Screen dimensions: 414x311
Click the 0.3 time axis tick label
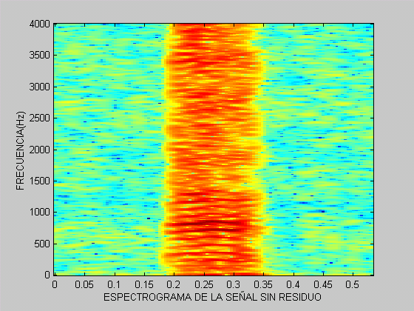click(x=234, y=284)
